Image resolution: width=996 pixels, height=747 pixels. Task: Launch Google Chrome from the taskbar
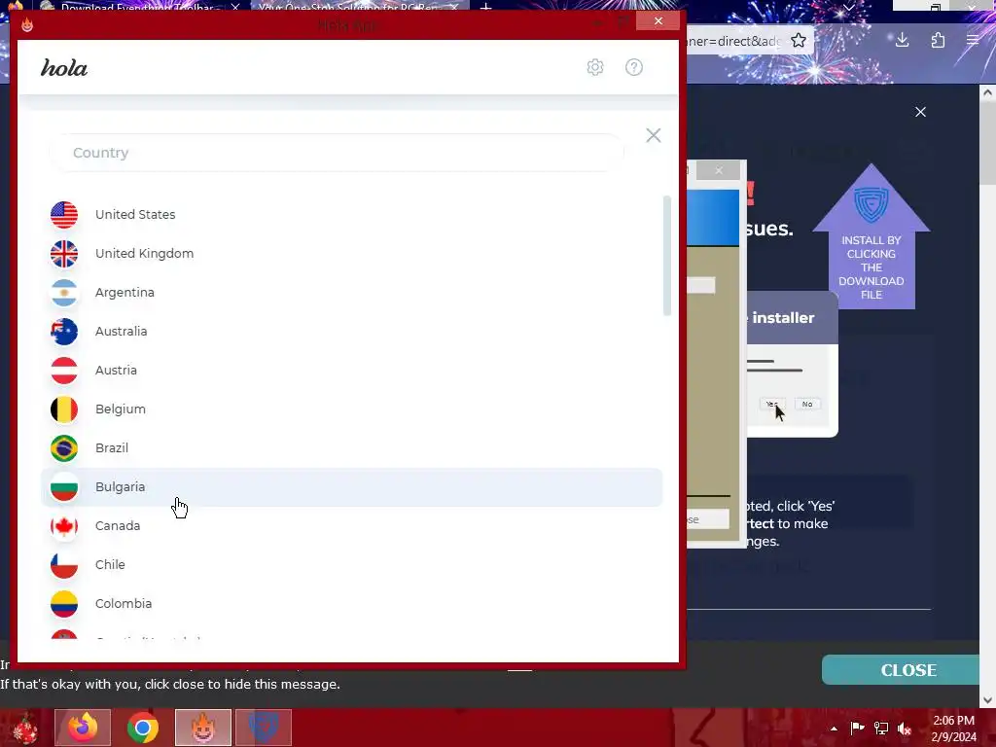pyautogui.click(x=143, y=728)
